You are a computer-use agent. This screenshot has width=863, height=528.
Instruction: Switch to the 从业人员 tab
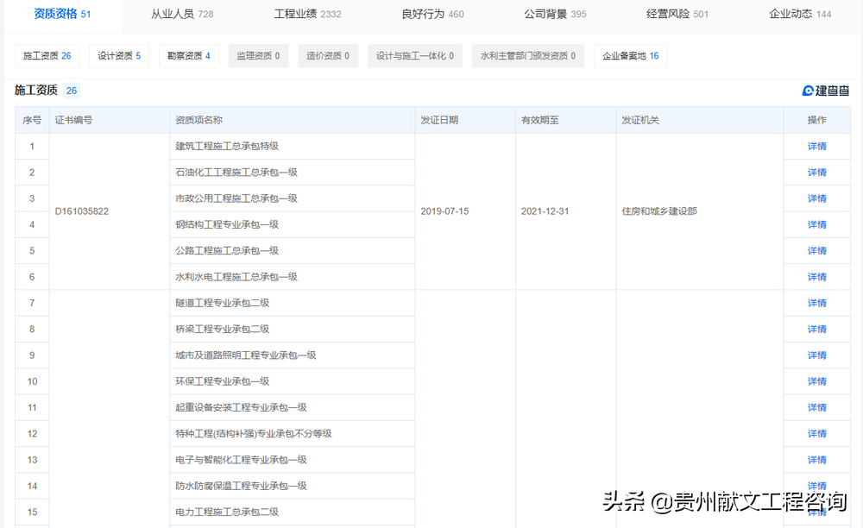click(182, 14)
